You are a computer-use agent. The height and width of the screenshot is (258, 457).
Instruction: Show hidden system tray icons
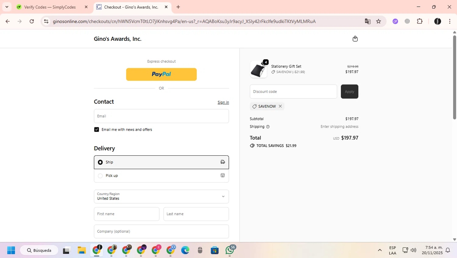click(380, 250)
